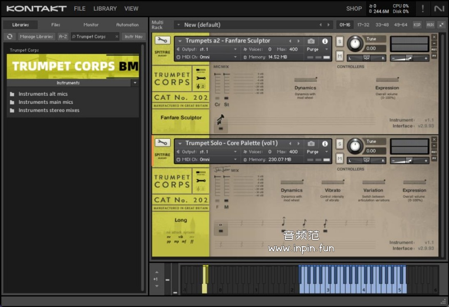This screenshot has width=449, height=307.
Task: Open the SHOP link
Action: [x=354, y=9]
